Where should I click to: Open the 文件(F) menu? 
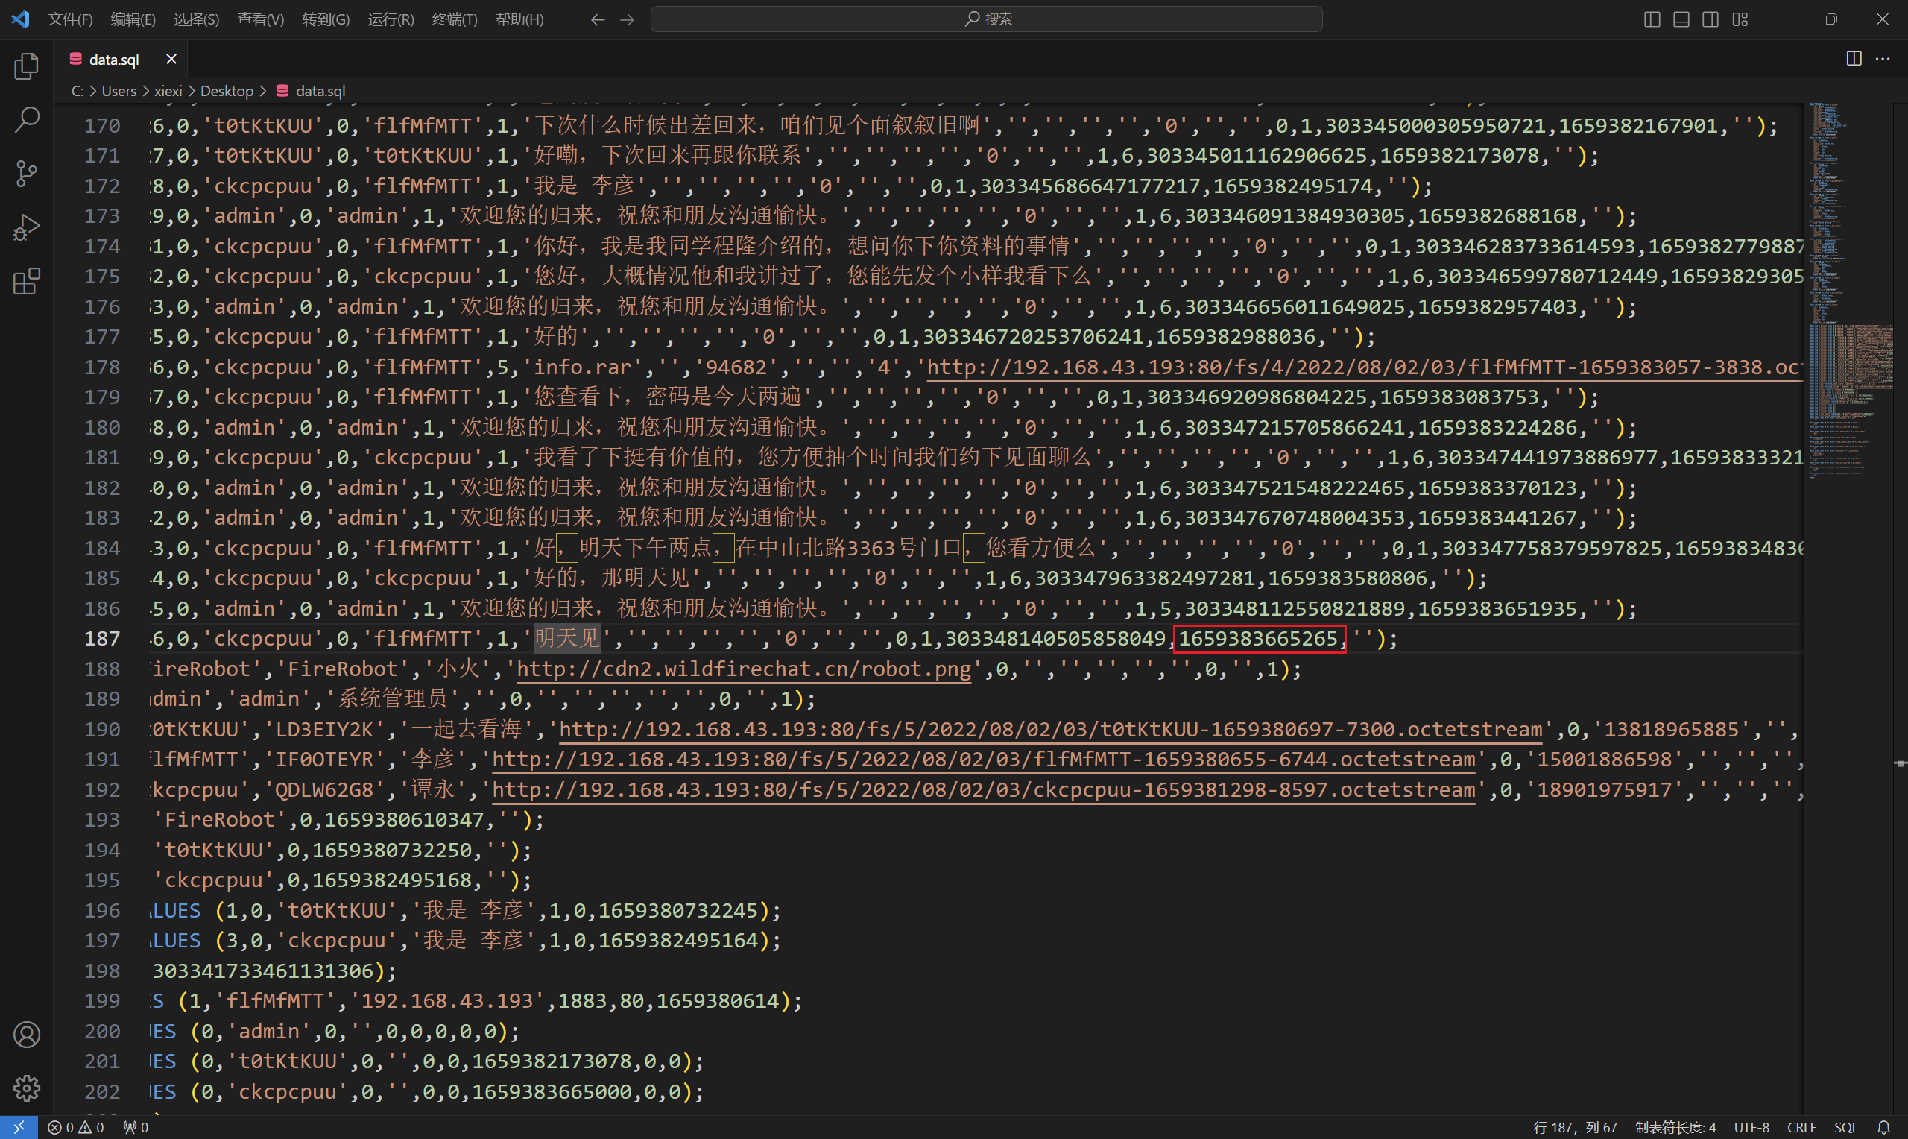tap(71, 19)
